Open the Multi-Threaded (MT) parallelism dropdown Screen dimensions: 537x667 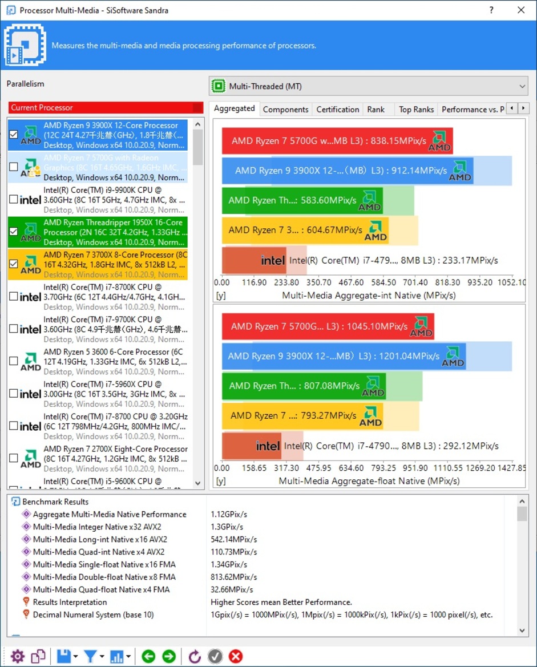[x=368, y=87]
